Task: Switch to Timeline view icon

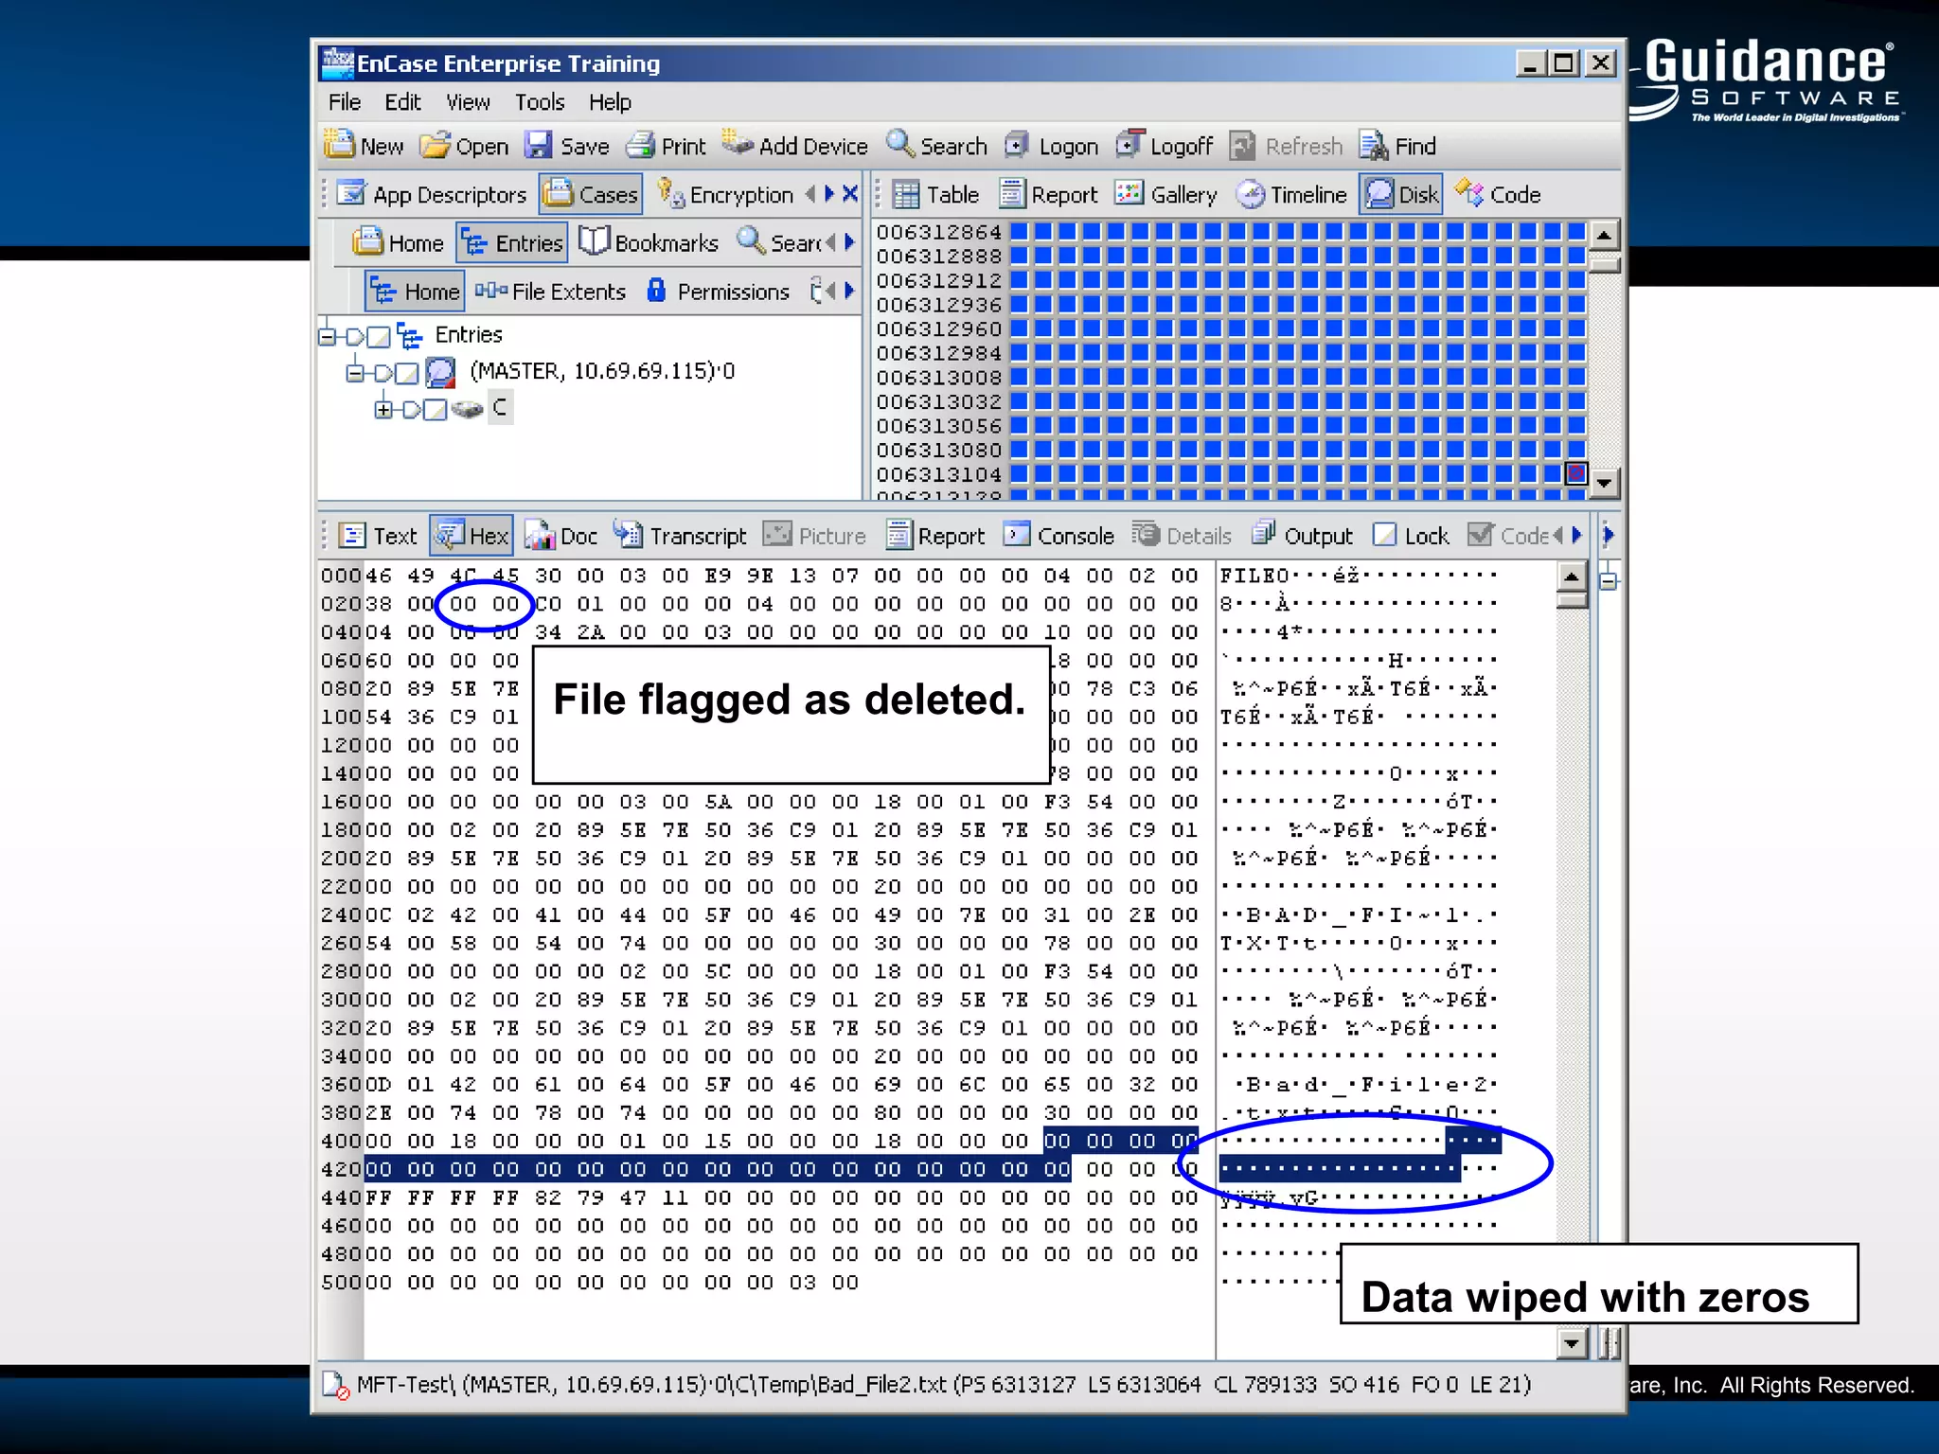Action: [1251, 194]
